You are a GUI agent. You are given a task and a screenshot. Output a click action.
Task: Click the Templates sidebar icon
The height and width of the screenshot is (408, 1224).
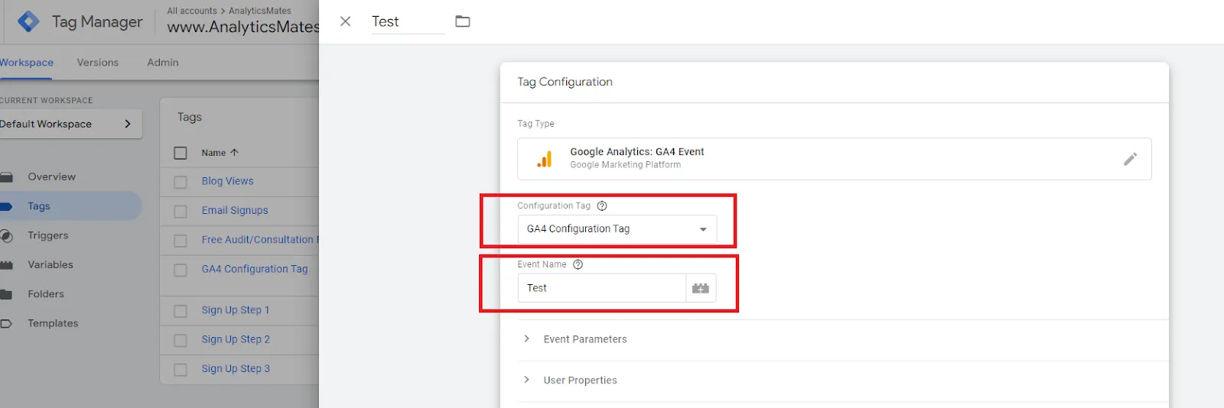click(x=6, y=324)
